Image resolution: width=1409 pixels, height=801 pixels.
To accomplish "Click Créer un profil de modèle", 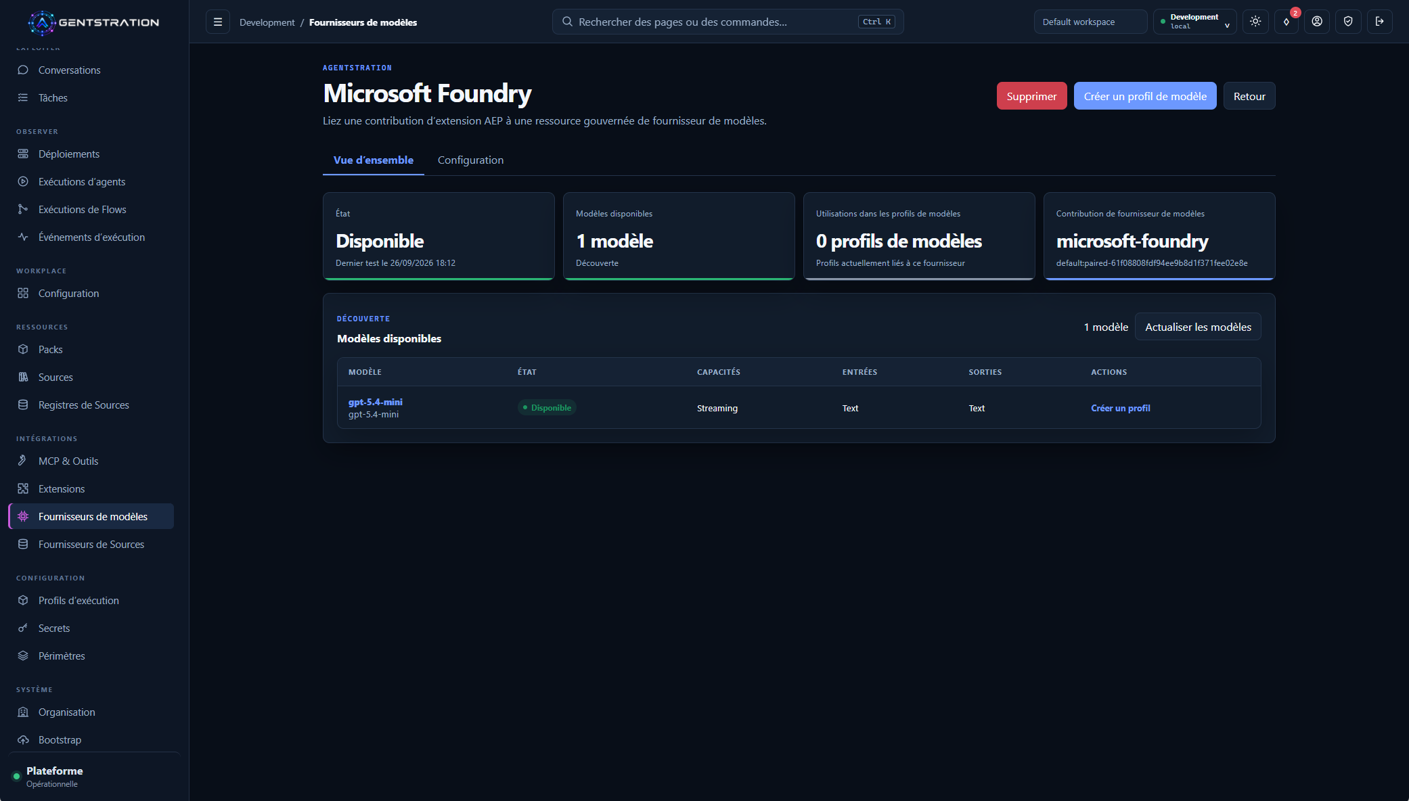I will tap(1145, 96).
